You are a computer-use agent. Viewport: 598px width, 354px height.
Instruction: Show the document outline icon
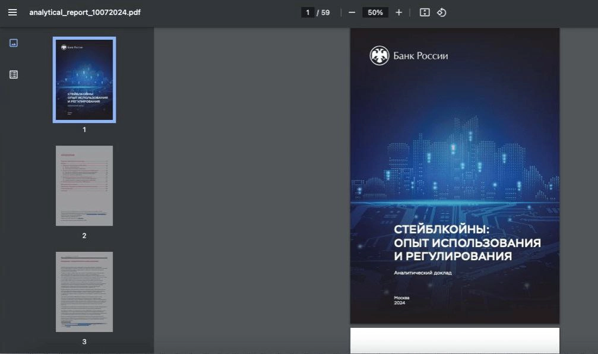14,74
